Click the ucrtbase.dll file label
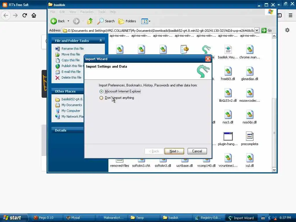Image resolution: width=296 pixels, height=222 pixels. click(x=184, y=166)
